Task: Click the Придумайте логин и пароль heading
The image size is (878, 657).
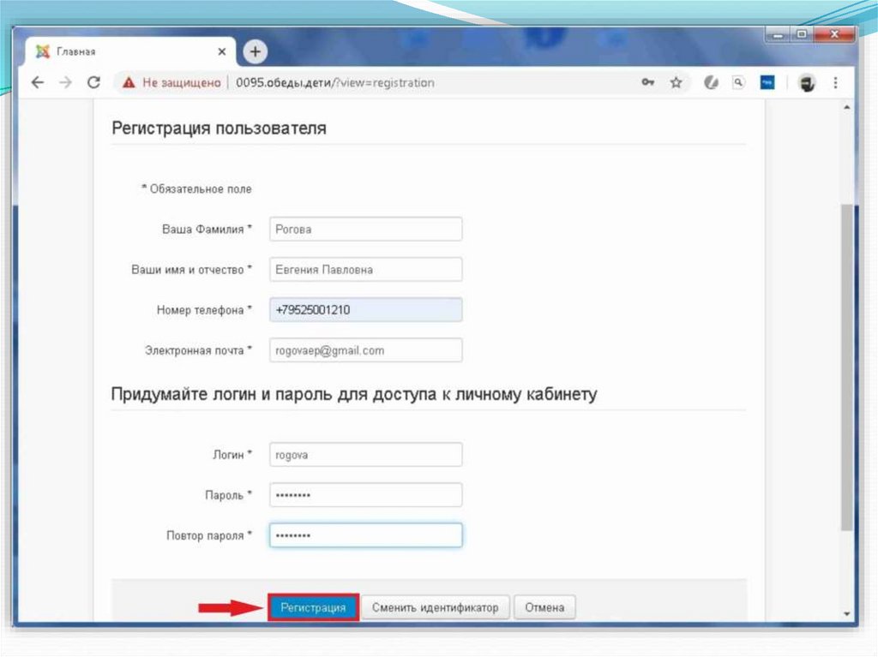Action: [354, 394]
